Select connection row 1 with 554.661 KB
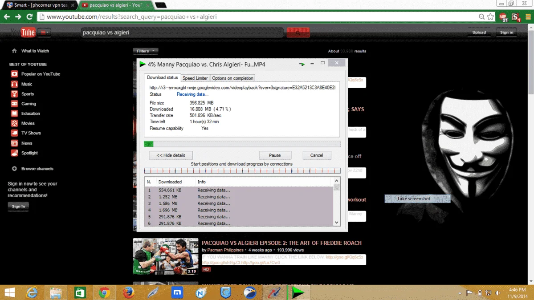Image resolution: width=534 pixels, height=300 pixels. coord(238,190)
